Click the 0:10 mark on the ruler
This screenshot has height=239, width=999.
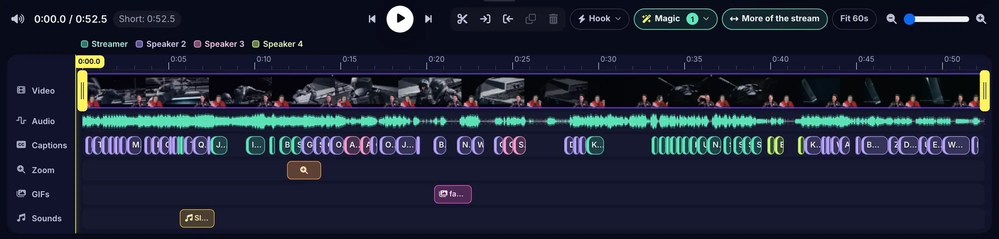264,59
